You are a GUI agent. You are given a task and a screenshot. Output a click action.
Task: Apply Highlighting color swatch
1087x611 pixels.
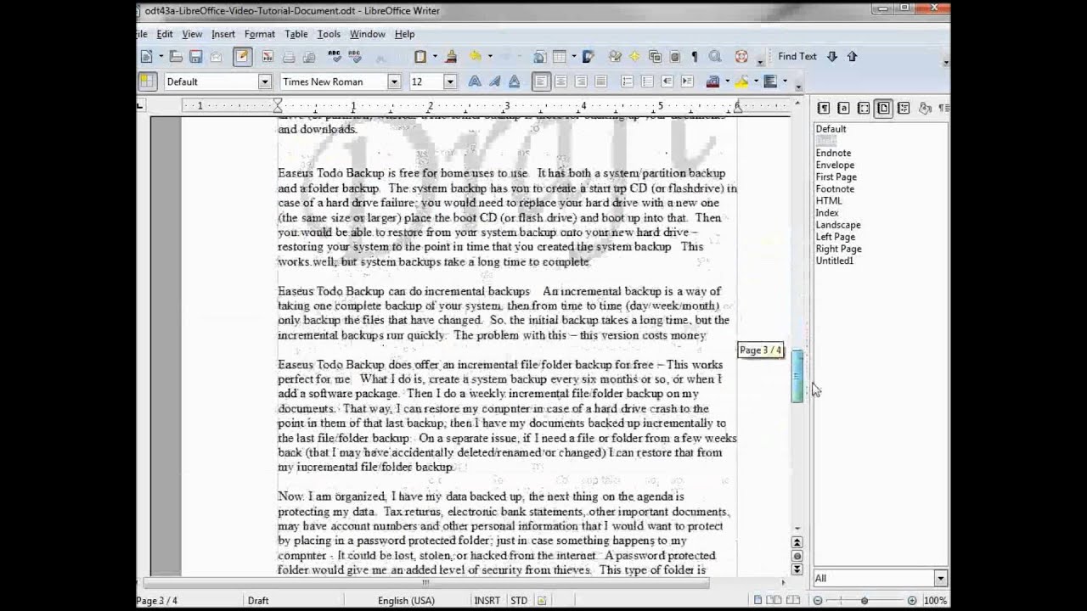[x=741, y=81]
